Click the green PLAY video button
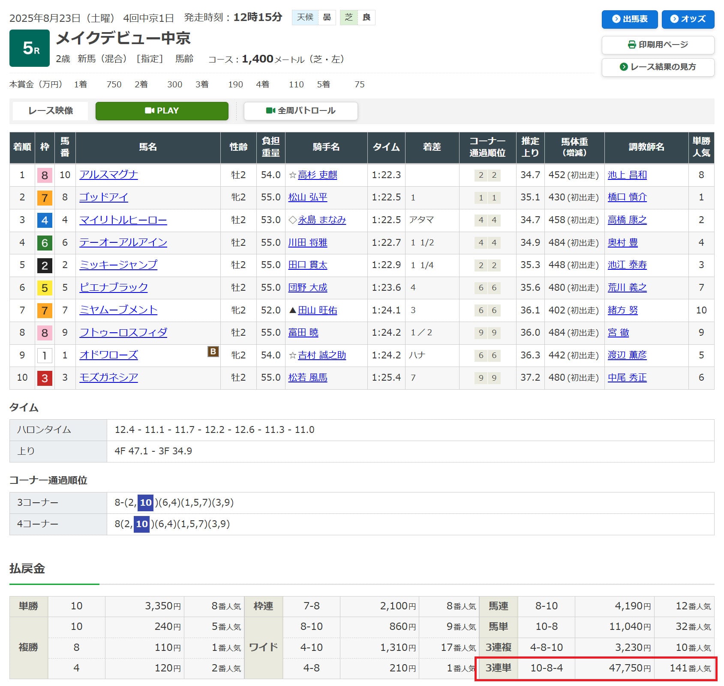The height and width of the screenshot is (686, 724). (x=162, y=111)
